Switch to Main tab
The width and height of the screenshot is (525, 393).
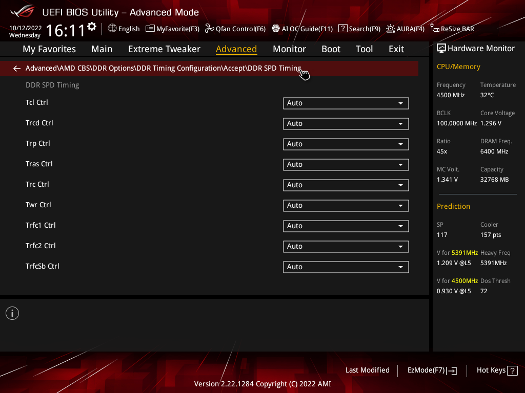click(x=102, y=49)
